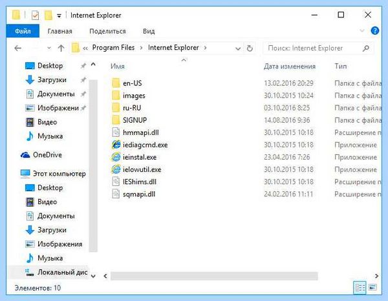This screenshot has height=301, width=388.
Task: Select the hmmapi.dll file icon
Action: tap(116, 132)
